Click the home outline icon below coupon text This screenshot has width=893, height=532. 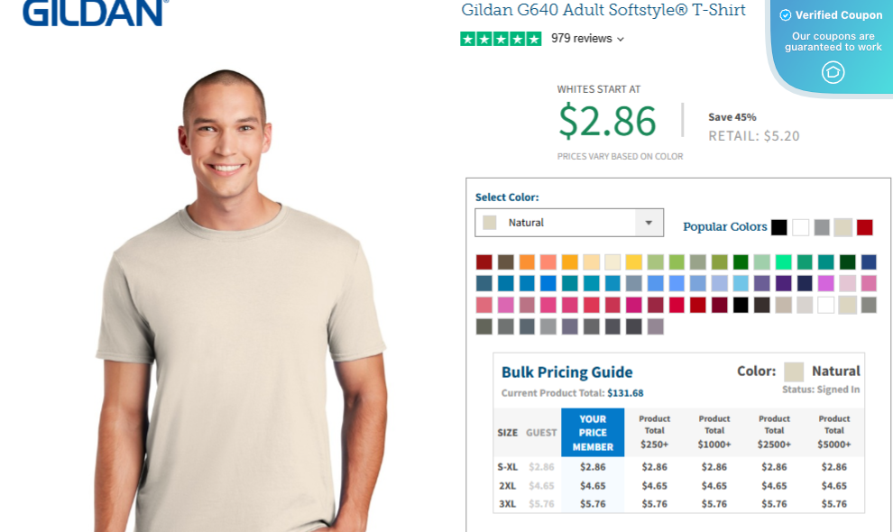(x=832, y=72)
